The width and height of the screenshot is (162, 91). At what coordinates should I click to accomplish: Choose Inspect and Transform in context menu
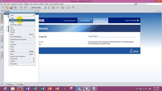tap(22, 57)
